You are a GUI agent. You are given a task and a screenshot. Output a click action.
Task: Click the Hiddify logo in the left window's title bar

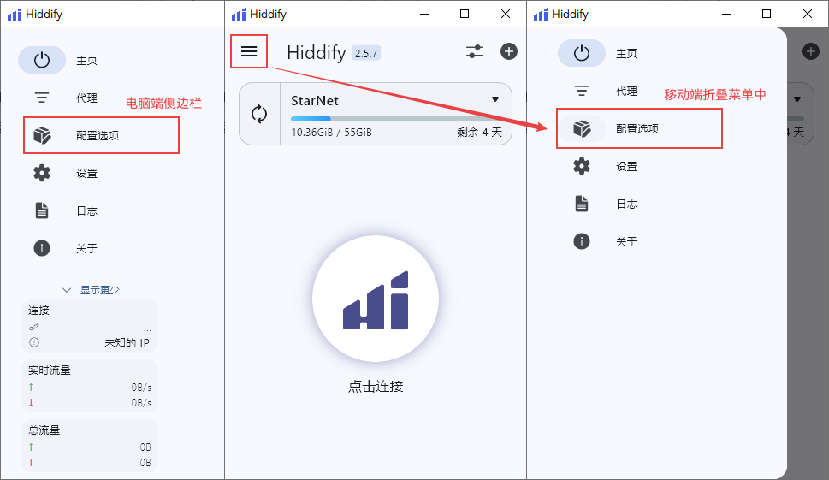point(15,15)
